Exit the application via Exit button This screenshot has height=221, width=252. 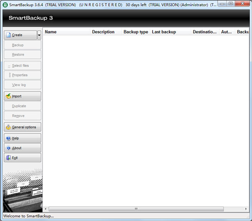23,158
